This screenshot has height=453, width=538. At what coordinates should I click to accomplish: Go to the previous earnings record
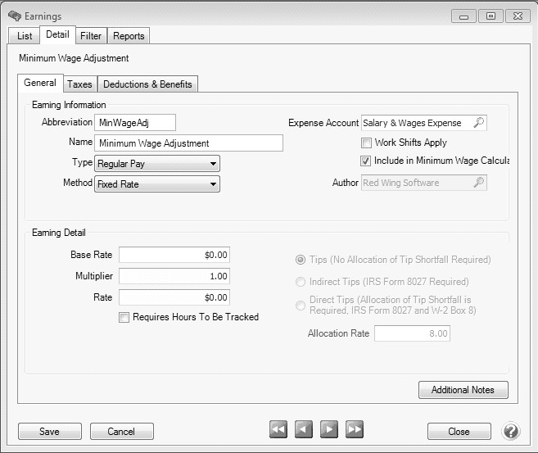pyautogui.click(x=304, y=430)
